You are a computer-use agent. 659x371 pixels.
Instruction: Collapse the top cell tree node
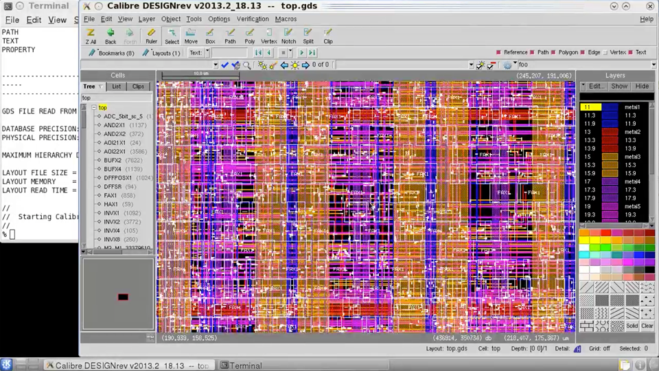click(x=94, y=108)
